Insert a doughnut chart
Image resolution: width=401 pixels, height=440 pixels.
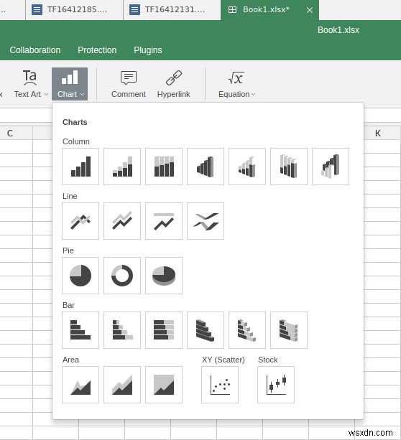click(122, 276)
